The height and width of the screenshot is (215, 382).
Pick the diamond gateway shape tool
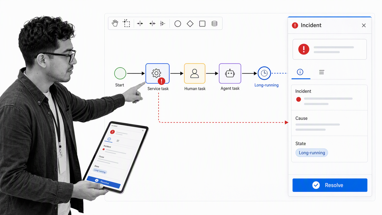click(x=190, y=24)
